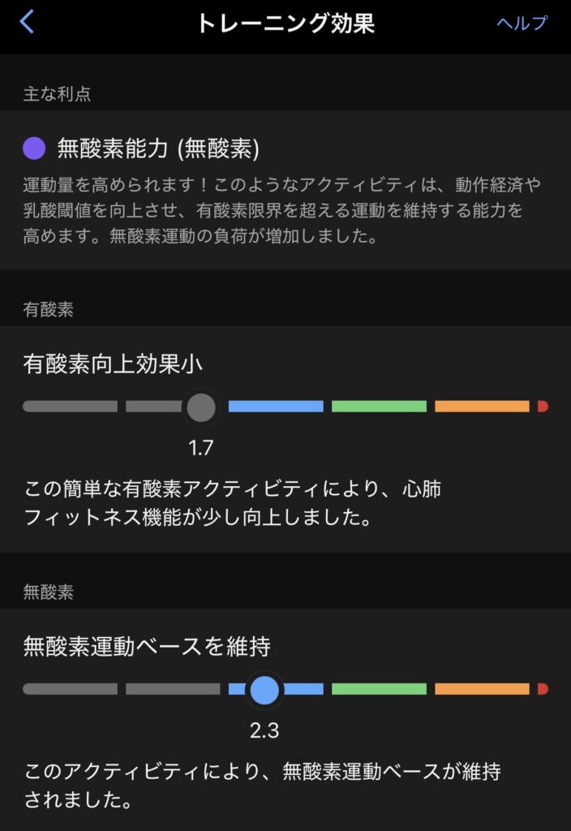Tap the green segment of anaerobic bar
Viewport: 571px width, 831px height.
[x=379, y=690]
